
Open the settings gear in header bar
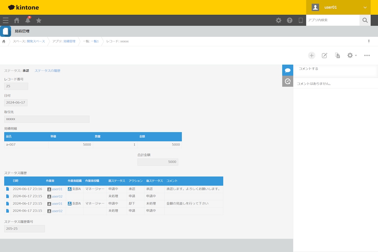pyautogui.click(x=279, y=20)
